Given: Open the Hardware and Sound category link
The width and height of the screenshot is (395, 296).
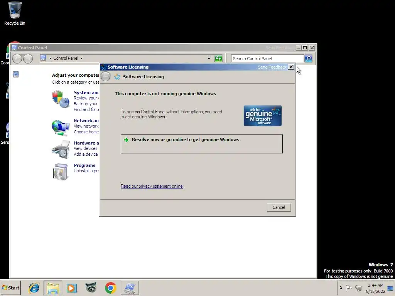Looking at the screenshot, I should [x=86, y=143].
